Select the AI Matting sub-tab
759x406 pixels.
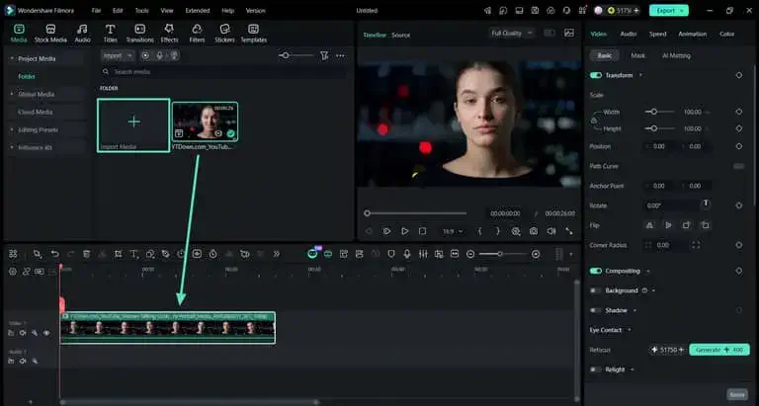coord(676,55)
